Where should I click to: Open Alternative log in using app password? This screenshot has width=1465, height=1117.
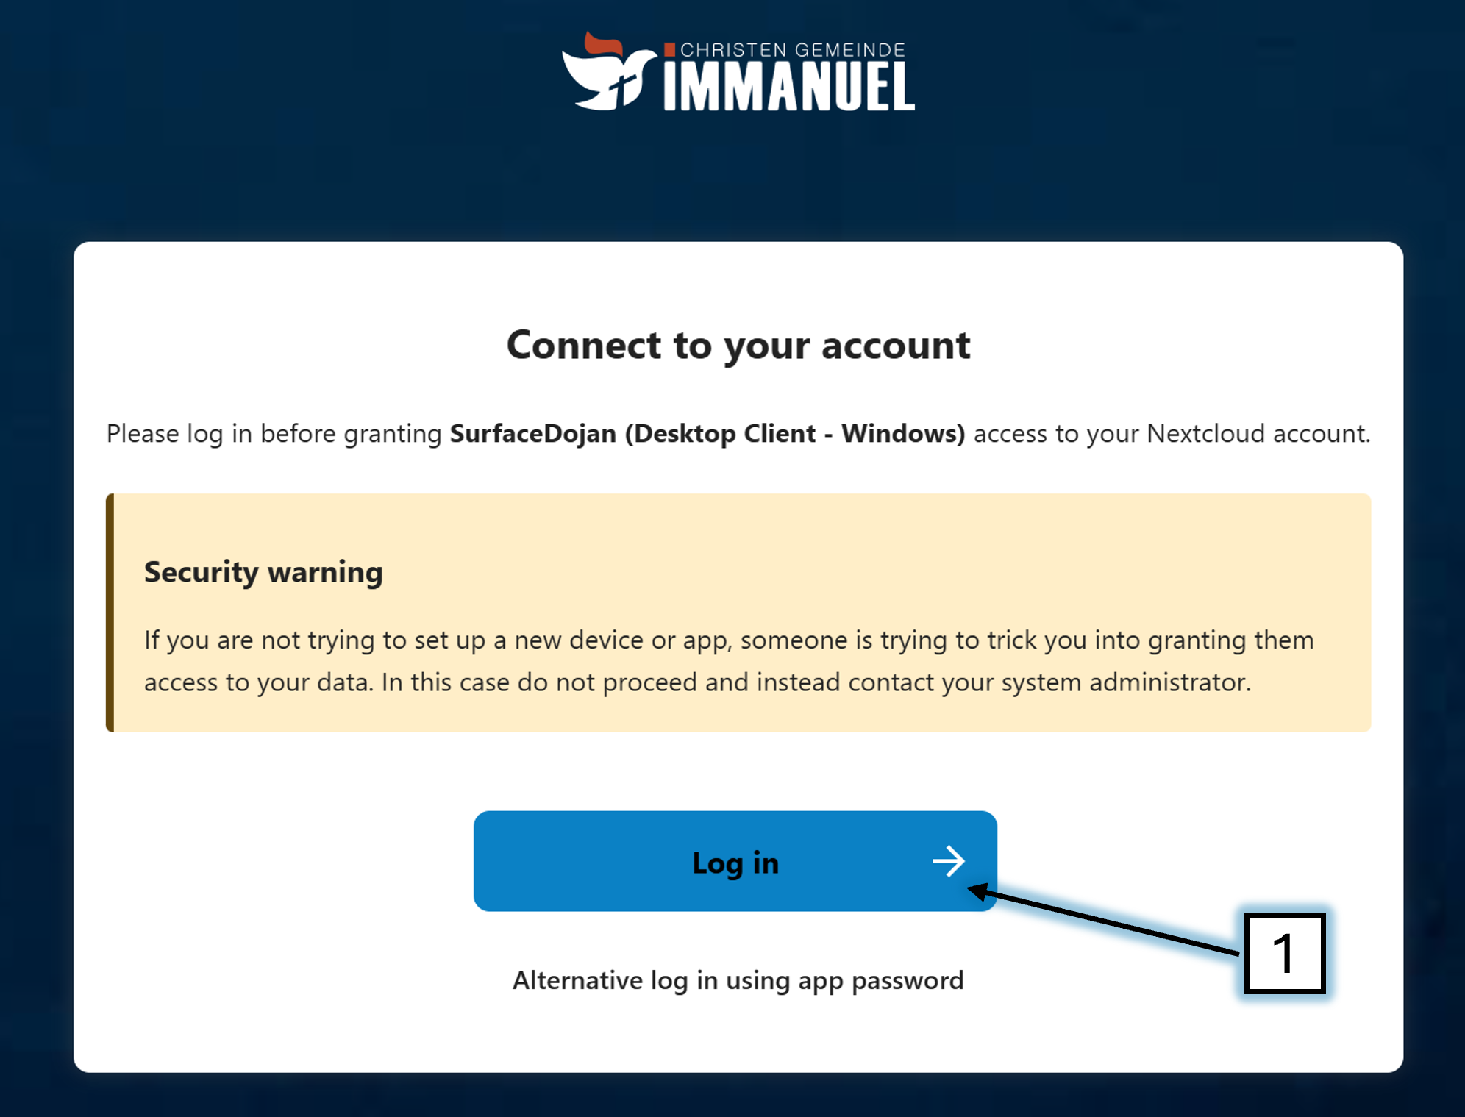click(738, 980)
